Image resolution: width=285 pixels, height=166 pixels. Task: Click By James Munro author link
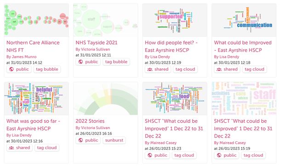[x=22, y=57]
